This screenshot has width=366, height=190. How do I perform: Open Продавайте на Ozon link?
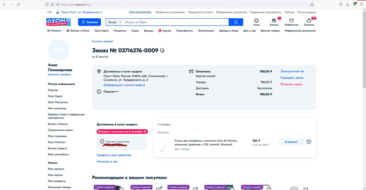(200, 12)
